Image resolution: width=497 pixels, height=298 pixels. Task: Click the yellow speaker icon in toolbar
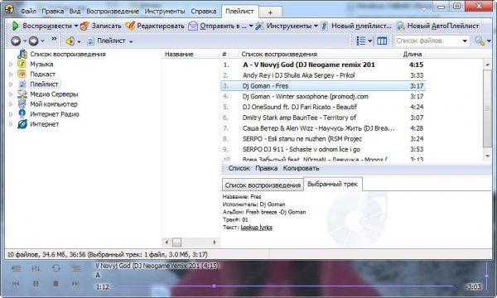pyautogui.click(x=70, y=41)
